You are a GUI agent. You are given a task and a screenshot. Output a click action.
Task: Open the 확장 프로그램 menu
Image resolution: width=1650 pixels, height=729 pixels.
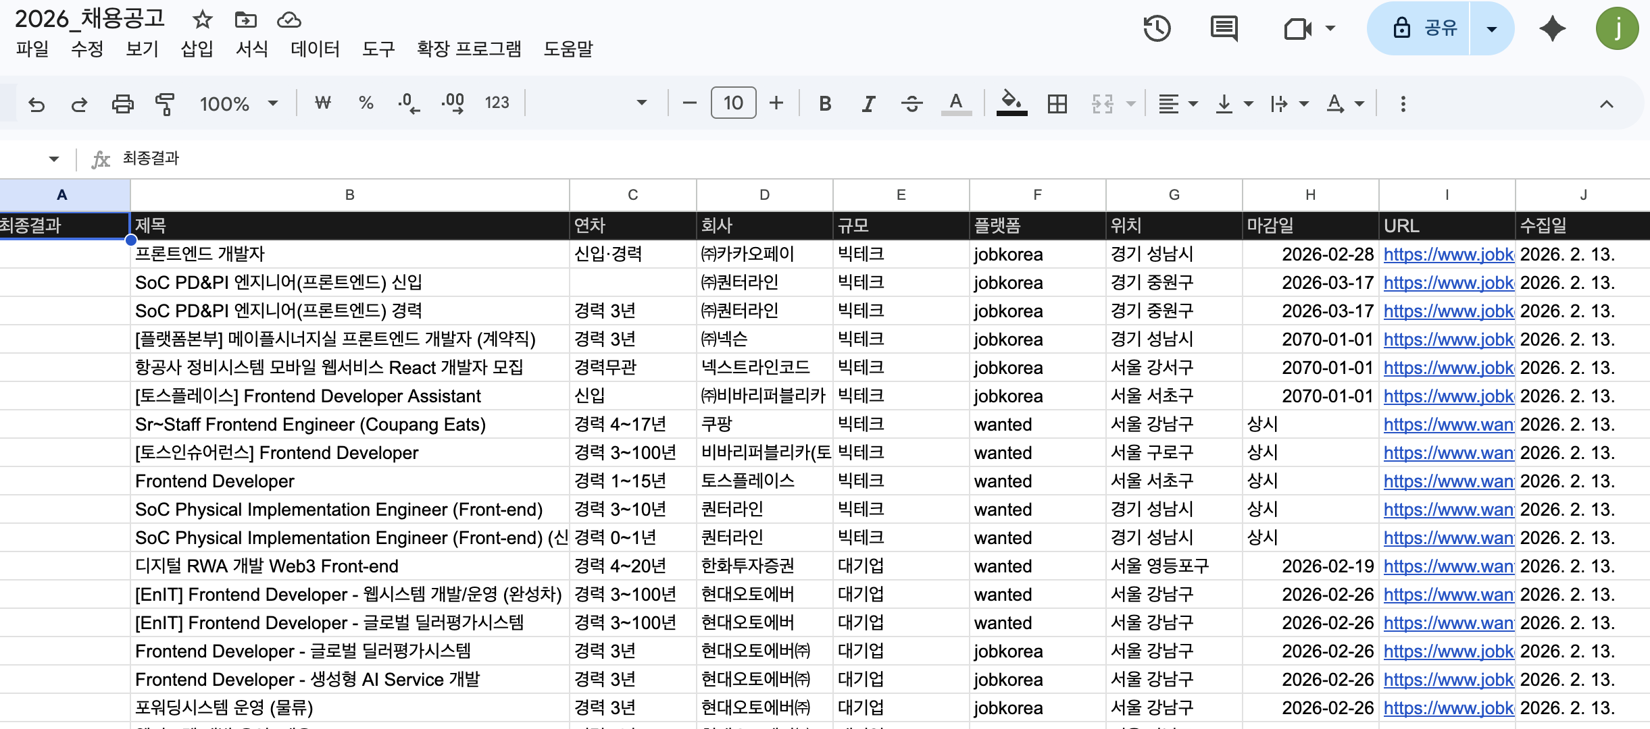tap(469, 49)
